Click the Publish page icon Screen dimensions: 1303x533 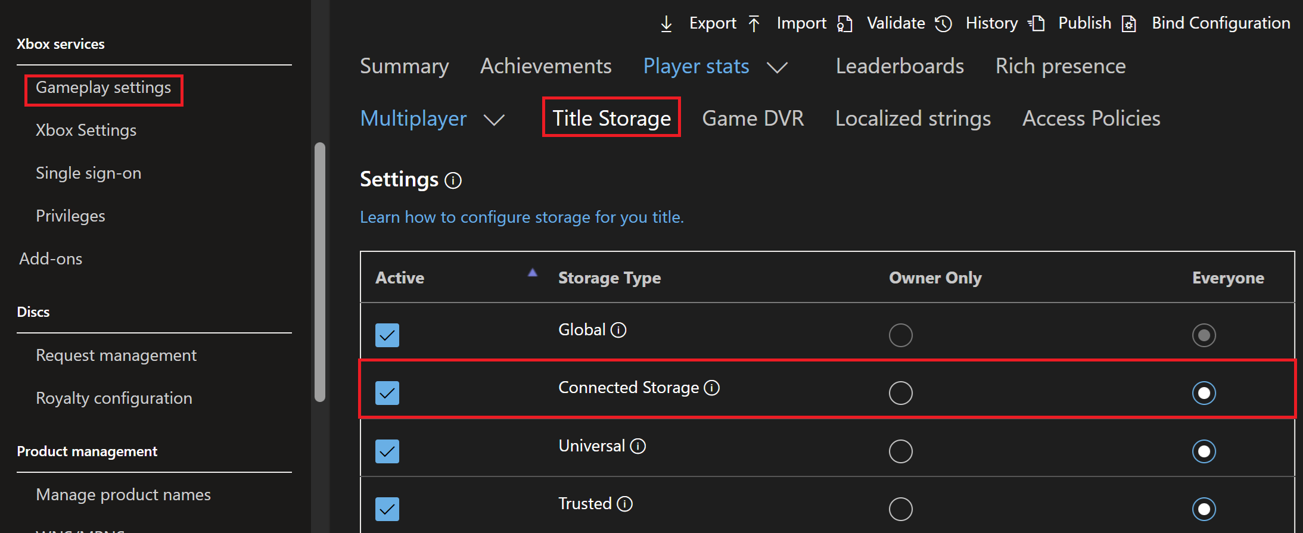click(1037, 24)
